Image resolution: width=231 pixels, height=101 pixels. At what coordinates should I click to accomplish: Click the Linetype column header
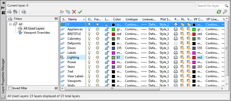(132, 19)
